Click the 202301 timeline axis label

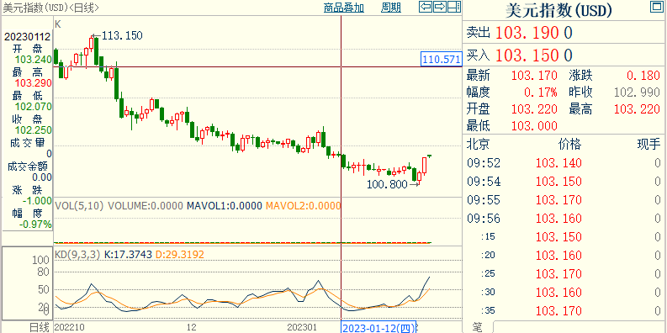tap(302, 327)
